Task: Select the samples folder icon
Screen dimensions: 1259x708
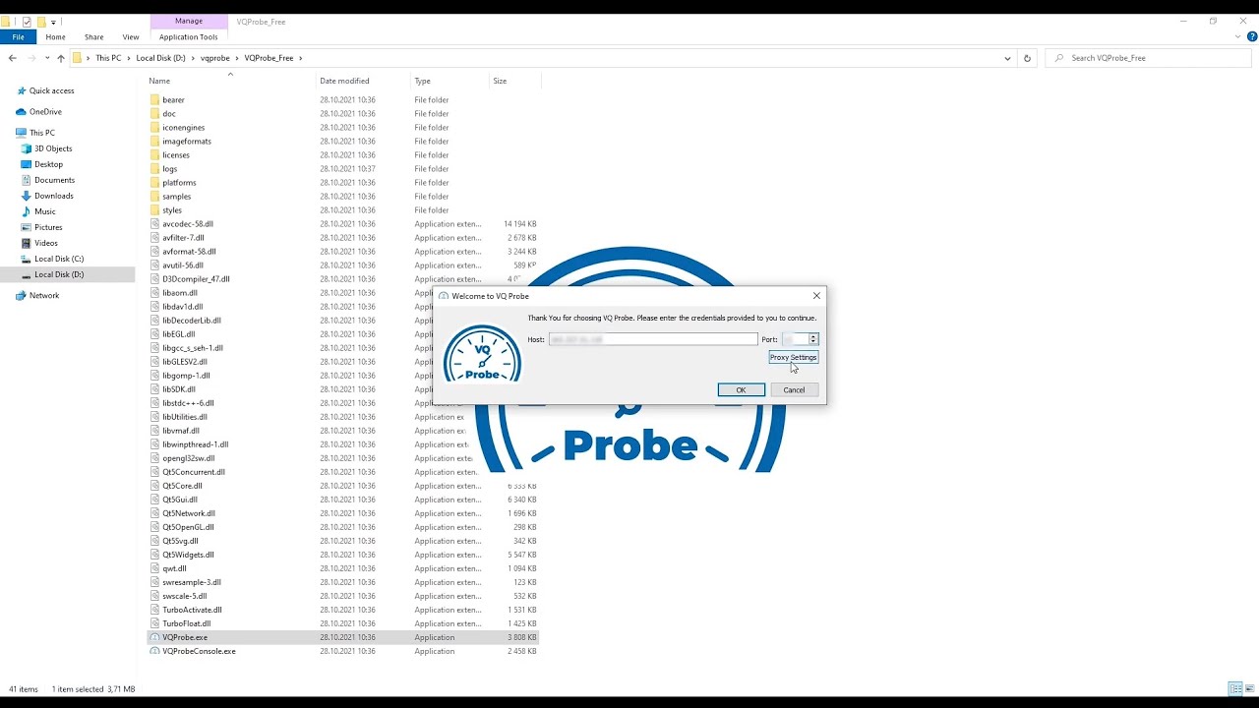Action: pyautogui.click(x=155, y=197)
